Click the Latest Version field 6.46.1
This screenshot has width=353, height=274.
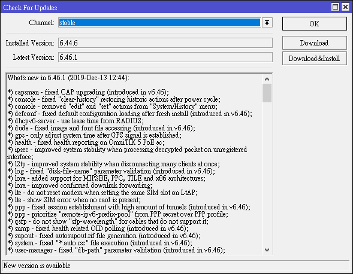point(165,57)
